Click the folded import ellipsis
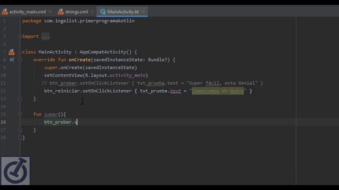The image size is (339, 190). [x=46, y=36]
